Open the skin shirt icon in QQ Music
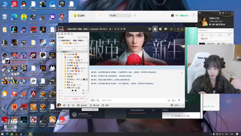The height and width of the screenshot is (136, 241). [x=193, y=15]
